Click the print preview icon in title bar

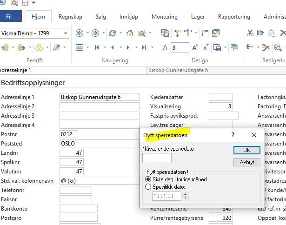pos(14,2)
